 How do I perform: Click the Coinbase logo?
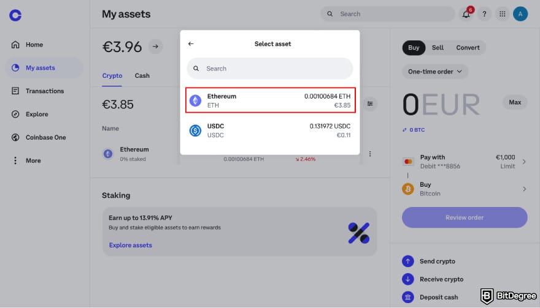pos(15,15)
